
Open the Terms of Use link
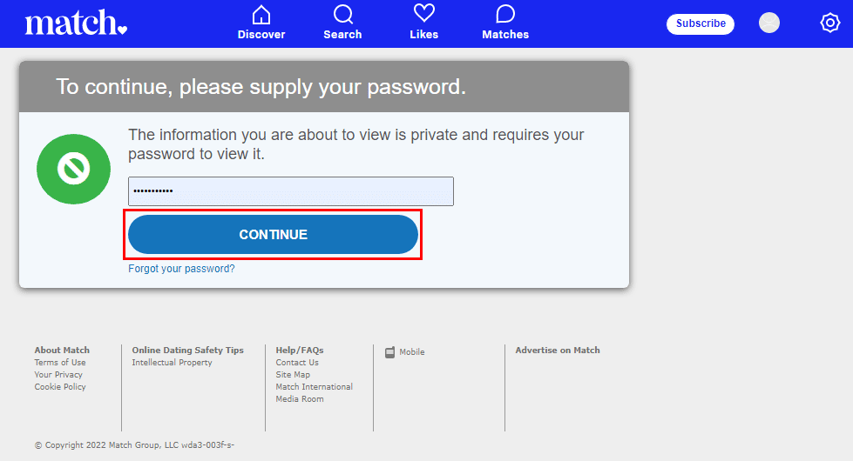point(60,363)
